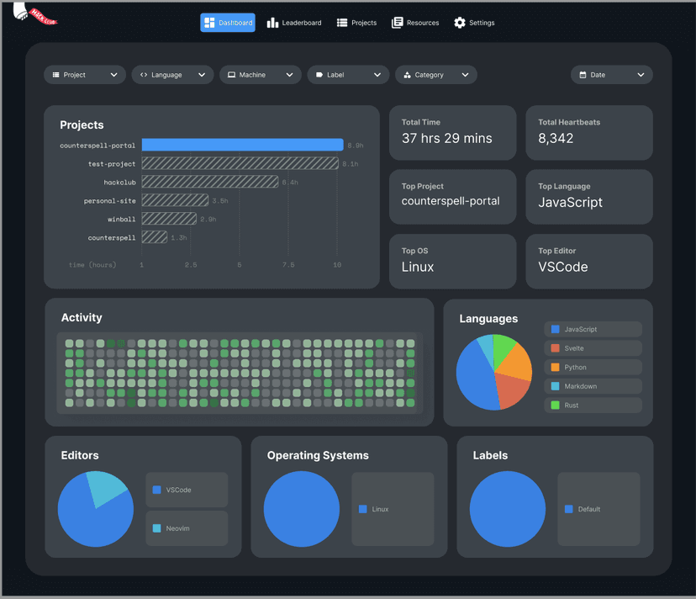696x599 pixels.
Task: Click the VSCode legend entry
Action: (x=187, y=490)
